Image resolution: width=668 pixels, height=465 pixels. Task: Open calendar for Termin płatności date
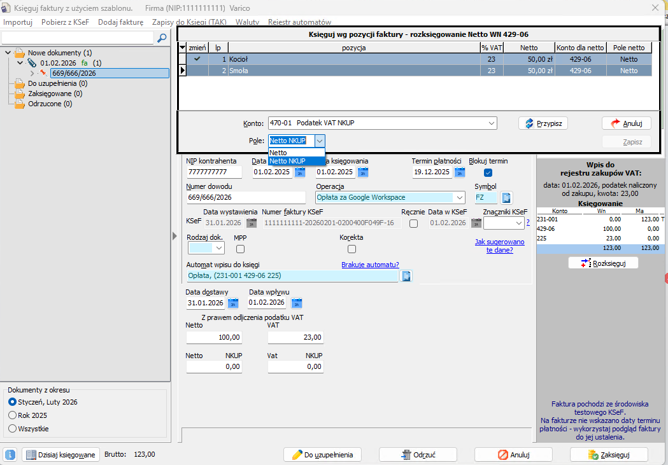tap(459, 172)
